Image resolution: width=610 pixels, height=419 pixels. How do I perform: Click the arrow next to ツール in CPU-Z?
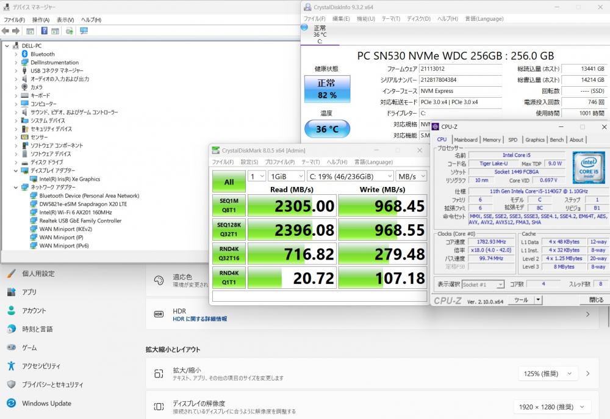coord(538,300)
